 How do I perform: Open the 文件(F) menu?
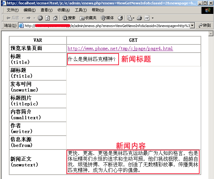13,10
